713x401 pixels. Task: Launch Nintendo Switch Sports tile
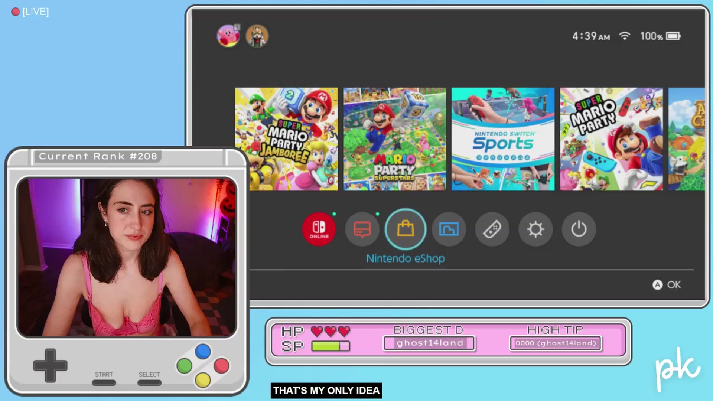(x=503, y=139)
